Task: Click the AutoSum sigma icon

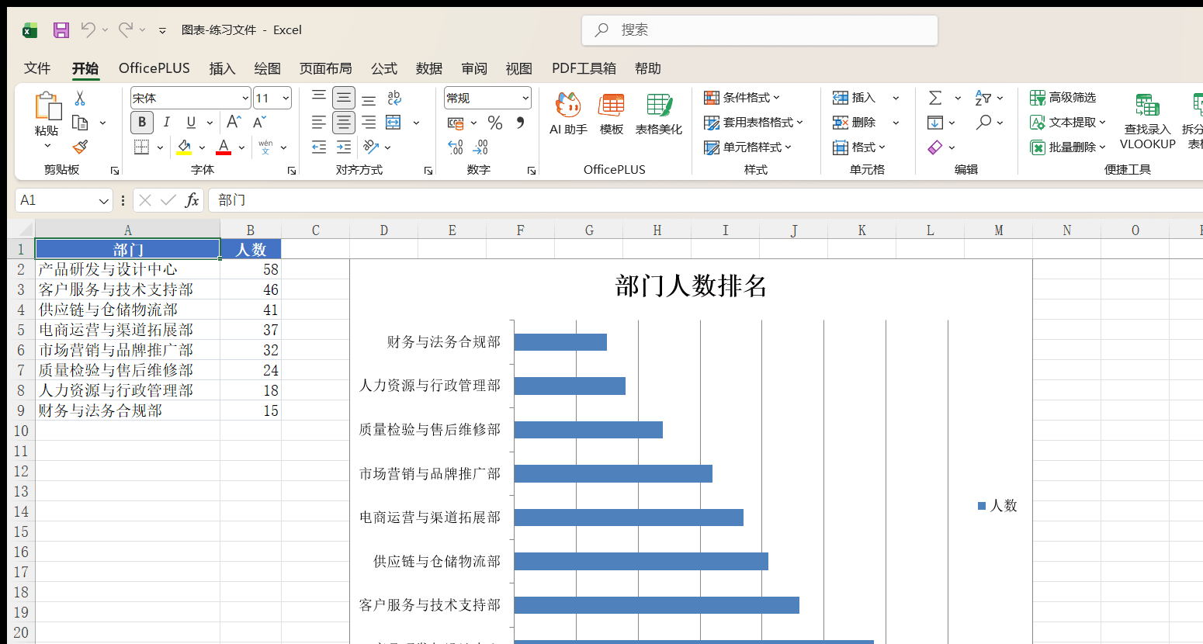Action: coord(935,98)
